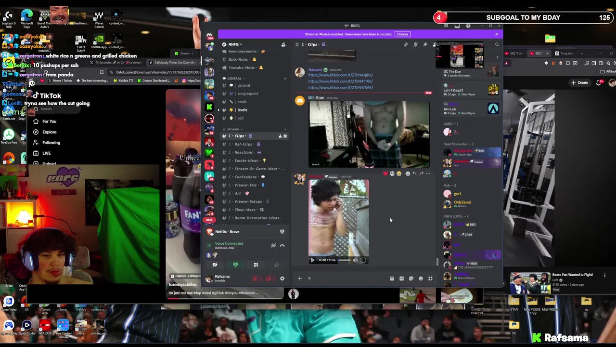Open the Threads icon in Discord header
Screen dimensions: 616x347
pos(406,44)
